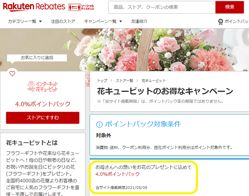Image resolution: width=249 pixels, height=196 pixels.
Task: Click the ソーシャルディスタンス badge icon
Action: click(x=81, y=7)
